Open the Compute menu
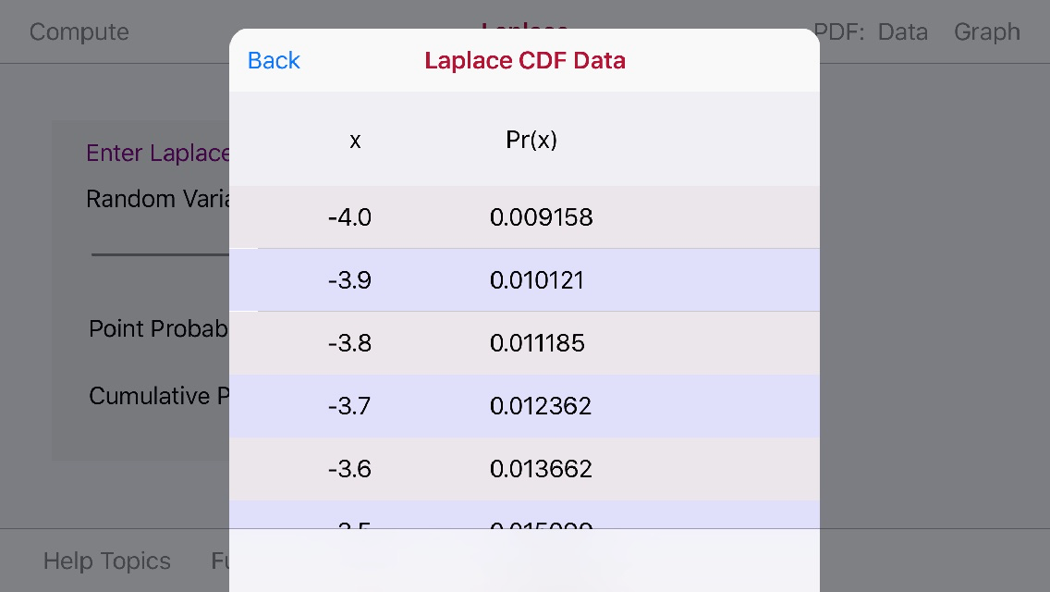The height and width of the screenshot is (592, 1050). [x=79, y=31]
